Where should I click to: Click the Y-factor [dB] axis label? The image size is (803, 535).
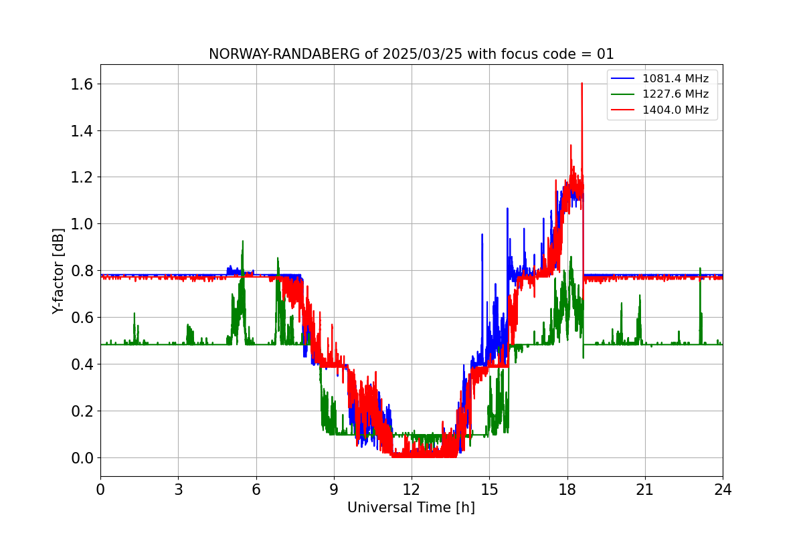pos(59,271)
